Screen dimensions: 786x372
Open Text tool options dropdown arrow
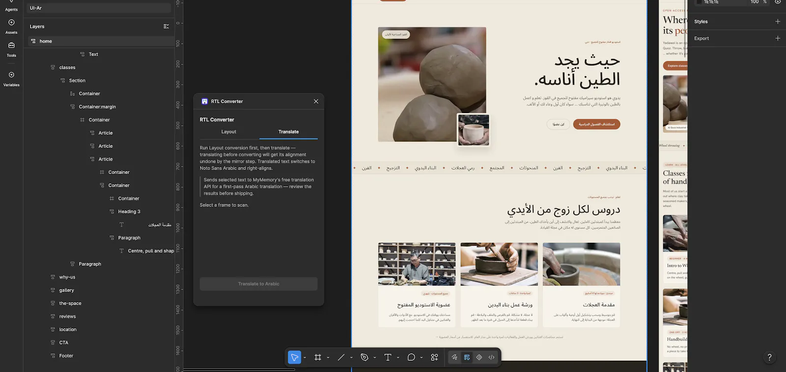click(x=398, y=357)
